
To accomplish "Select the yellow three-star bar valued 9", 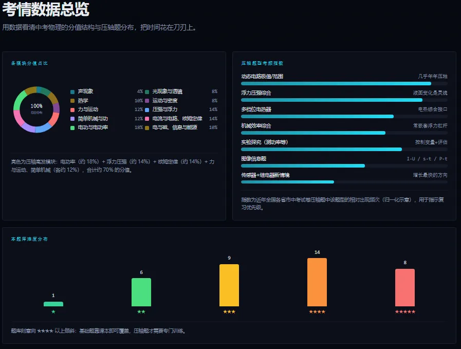I will (x=229, y=285).
